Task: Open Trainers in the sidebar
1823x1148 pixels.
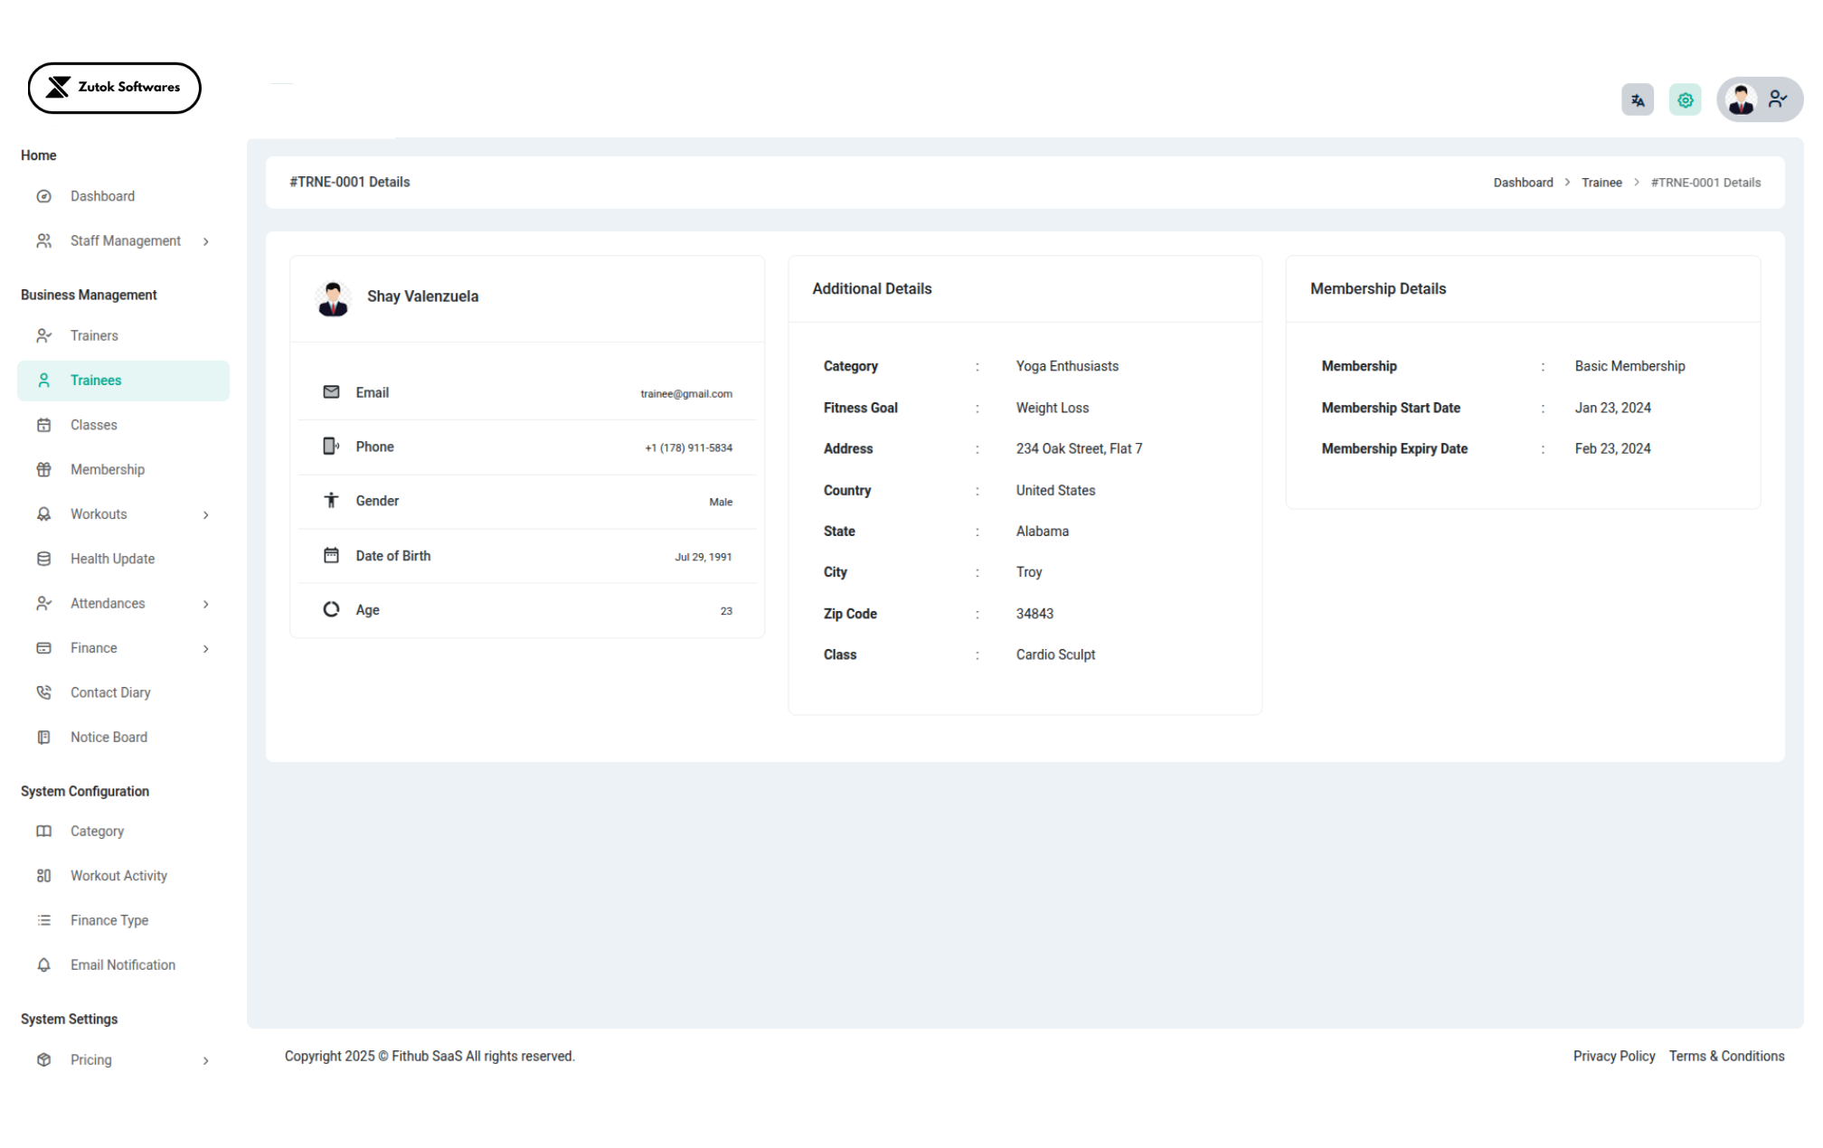Action: pos(94,335)
